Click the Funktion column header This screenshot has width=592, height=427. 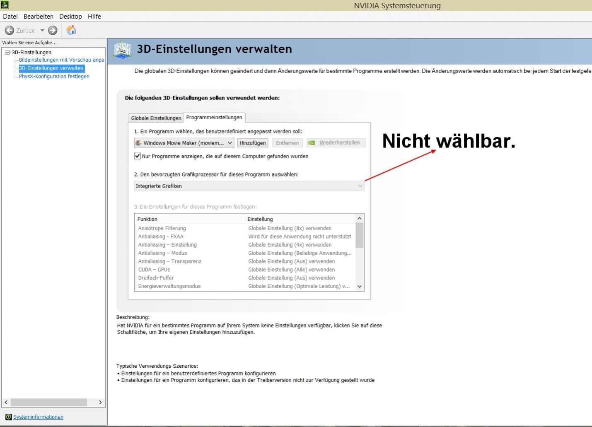(x=190, y=219)
